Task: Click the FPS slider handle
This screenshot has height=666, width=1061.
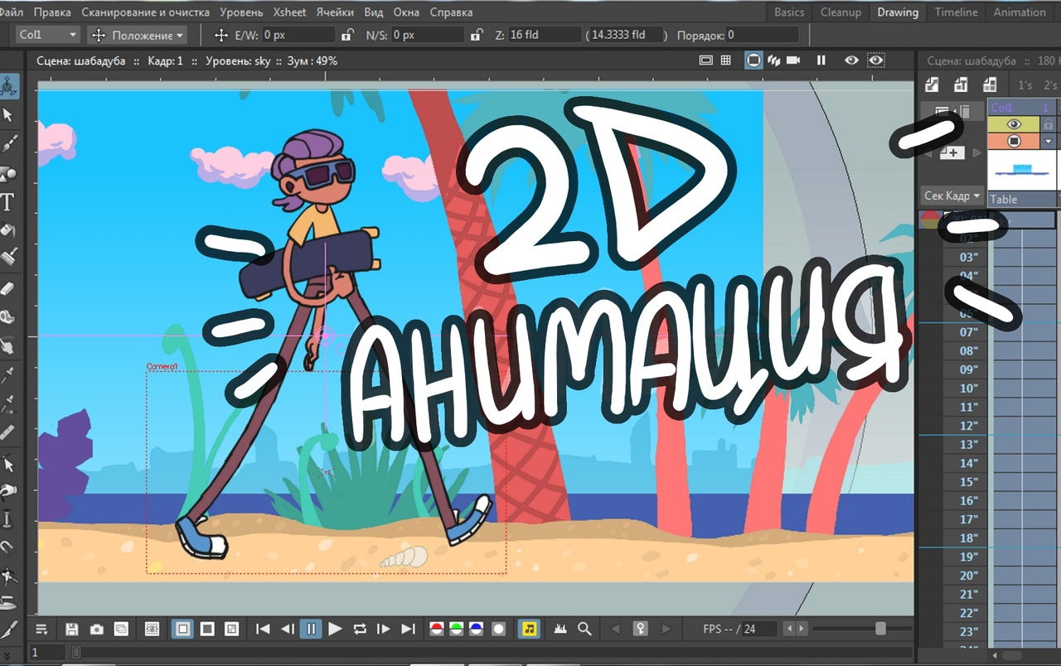Action: tap(880, 630)
